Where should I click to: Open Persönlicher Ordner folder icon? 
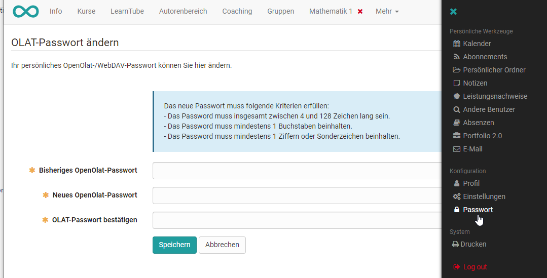[457, 70]
